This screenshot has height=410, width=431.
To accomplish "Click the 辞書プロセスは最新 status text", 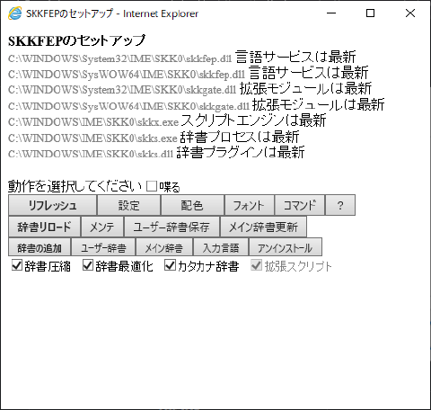I will click(240, 137).
